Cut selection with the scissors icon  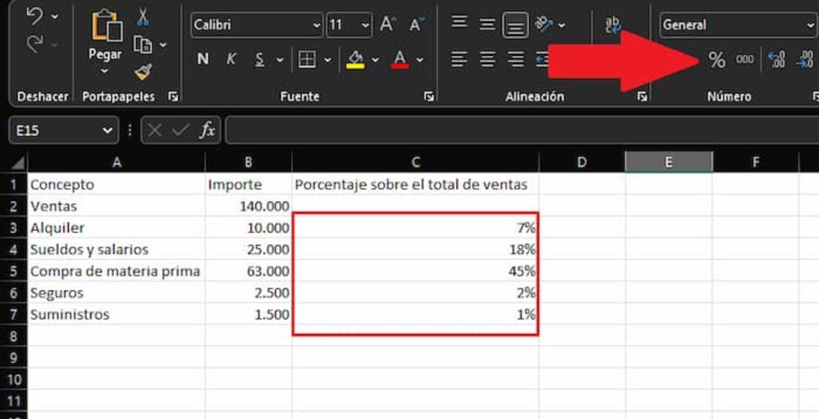(143, 17)
